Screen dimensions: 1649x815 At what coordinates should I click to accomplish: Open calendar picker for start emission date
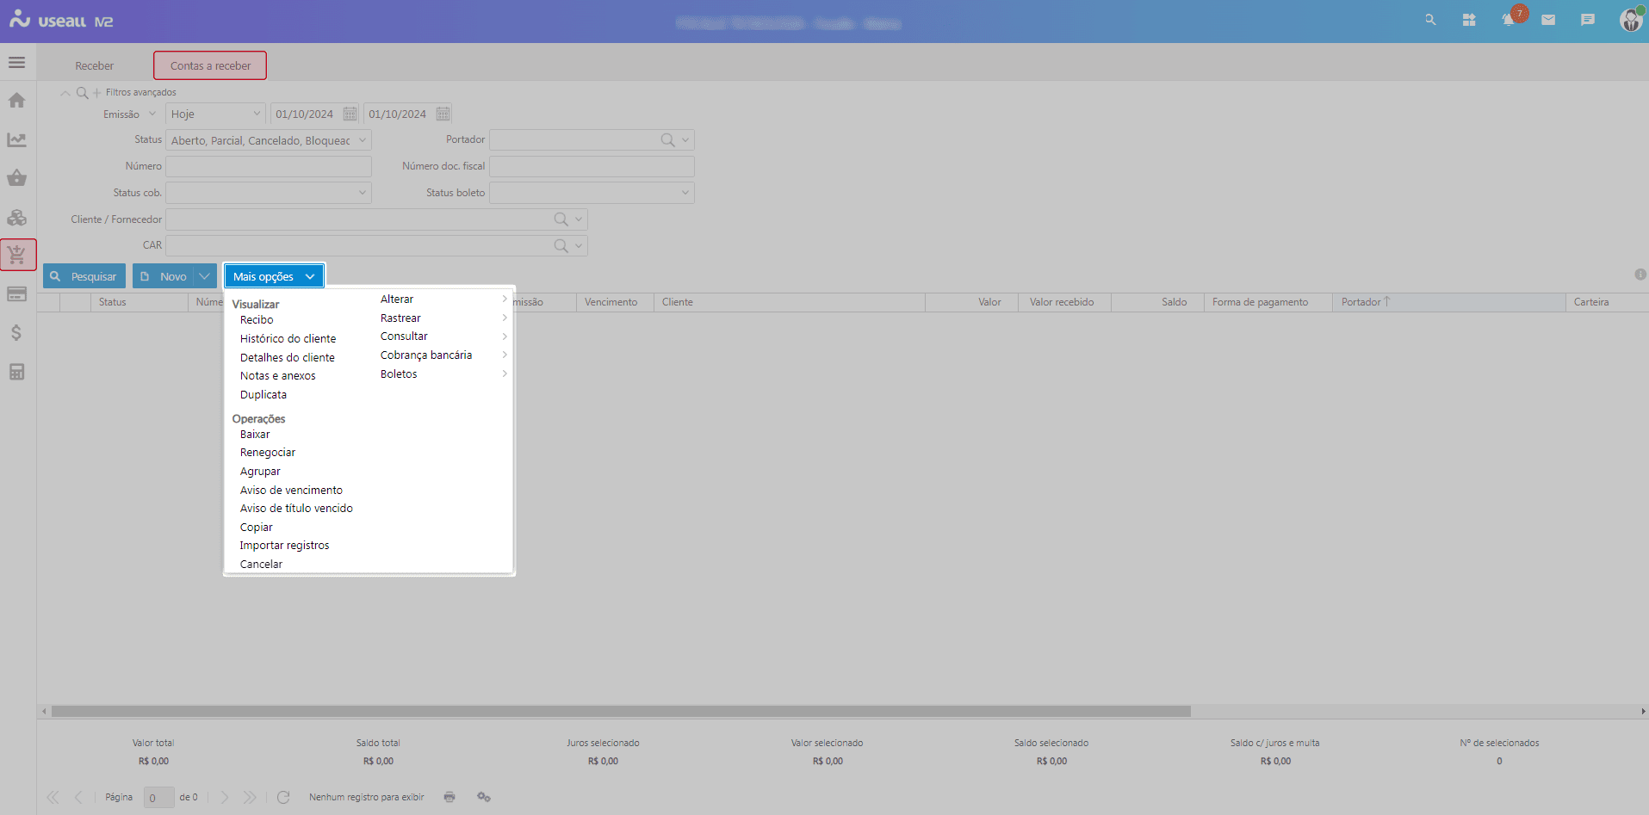pos(350,114)
